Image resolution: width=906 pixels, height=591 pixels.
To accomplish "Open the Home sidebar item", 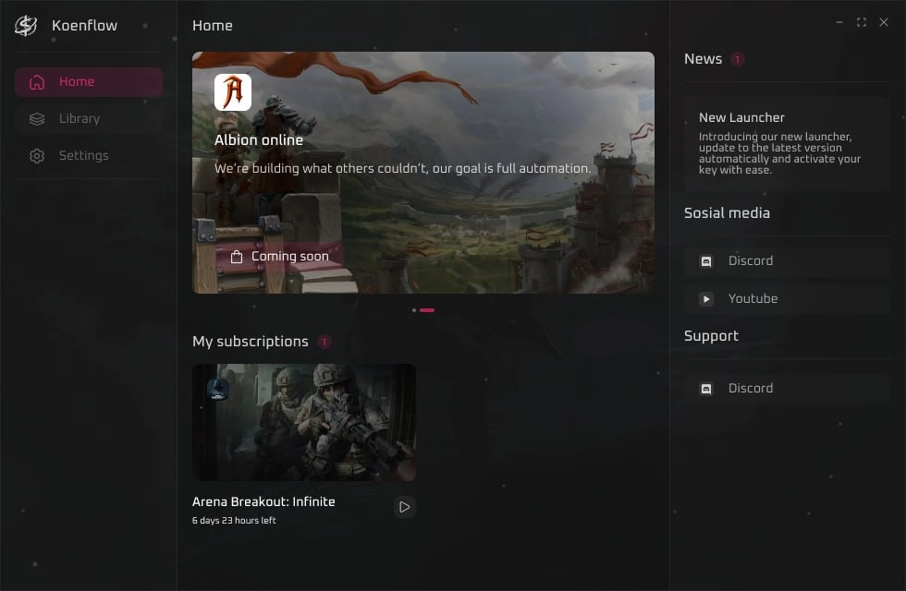I will (x=89, y=82).
